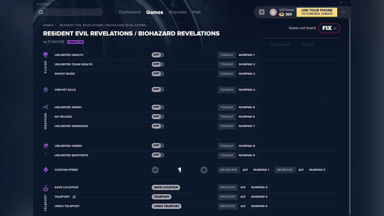The width and height of the screenshot is (384, 216).
Task: Click the Weapons category gun icon
Action: click(x=45, y=107)
